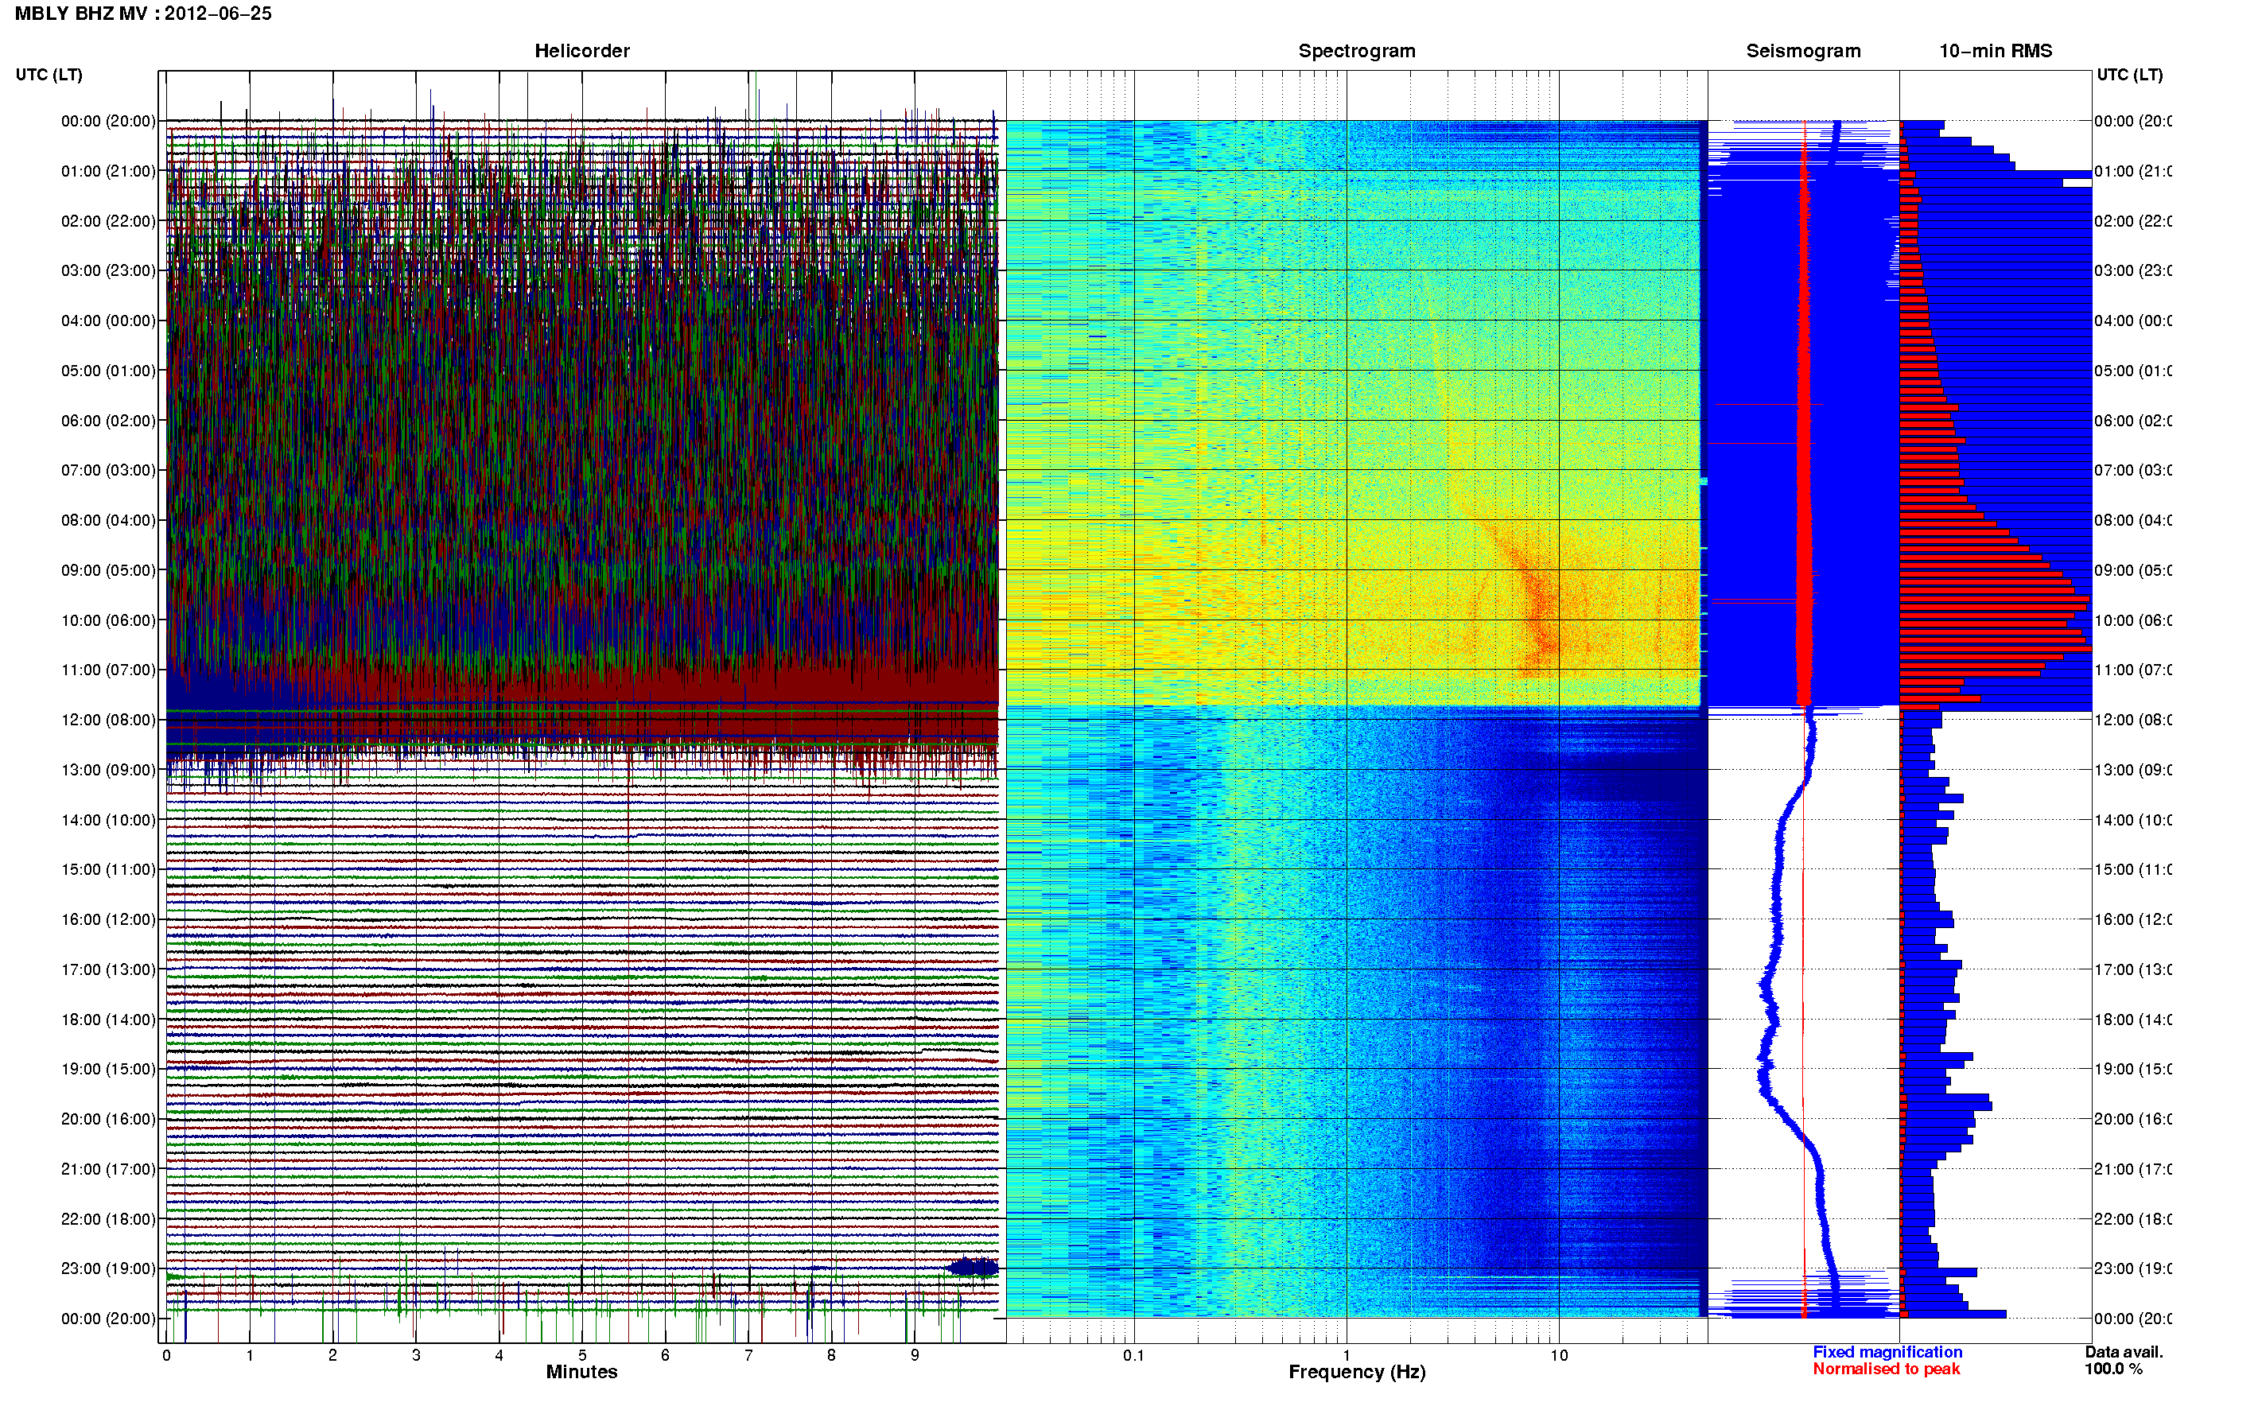The width and height of the screenshot is (2262, 1414).
Task: Click the 03:00 (23:00) left time label
Action: 108,271
